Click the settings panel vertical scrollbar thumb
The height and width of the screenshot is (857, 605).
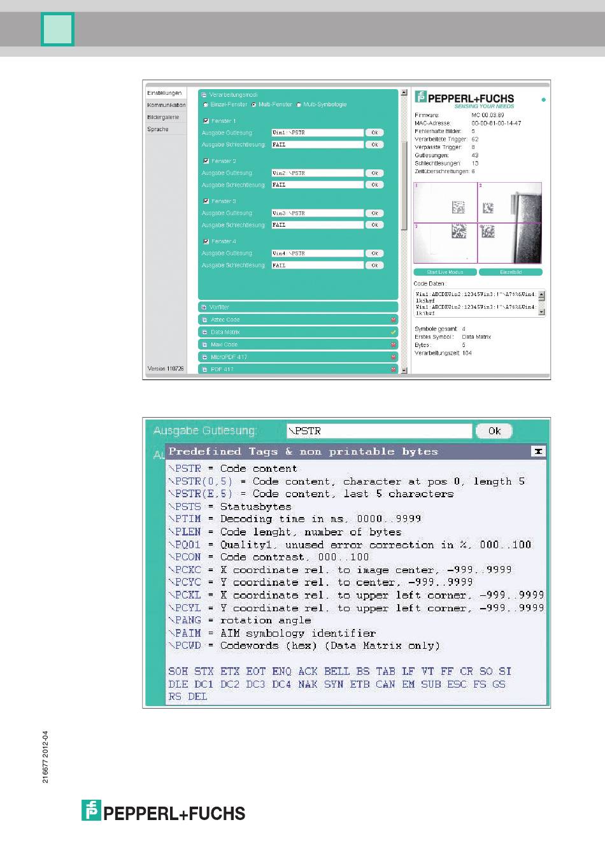click(x=404, y=185)
